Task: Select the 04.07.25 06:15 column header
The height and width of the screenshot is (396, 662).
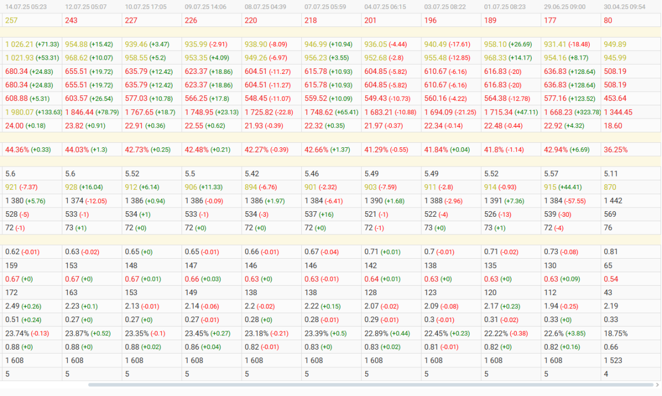Action: (x=386, y=7)
